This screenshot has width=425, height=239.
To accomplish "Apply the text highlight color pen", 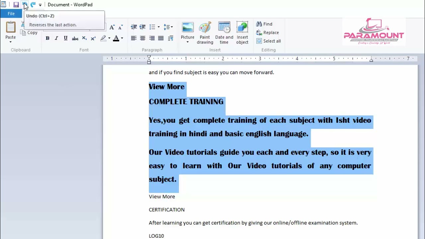I will tap(103, 38).
